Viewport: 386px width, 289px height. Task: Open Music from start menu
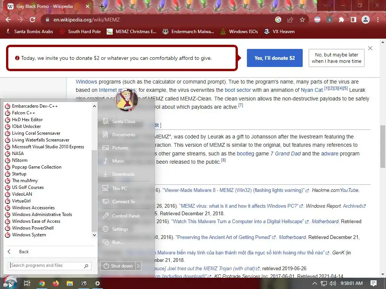point(118,161)
